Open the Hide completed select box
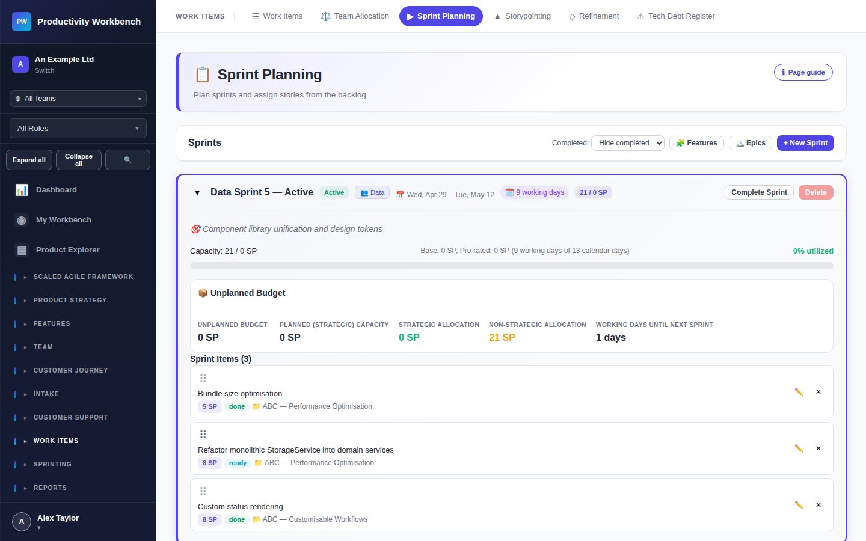Viewport: 866px width, 541px height. pyautogui.click(x=628, y=143)
